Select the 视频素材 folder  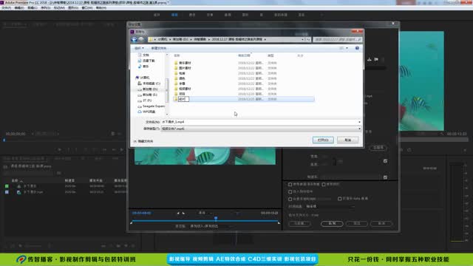point(183,89)
